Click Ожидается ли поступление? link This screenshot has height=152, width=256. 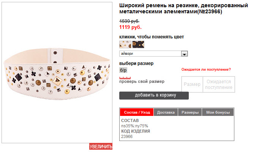[206, 70]
